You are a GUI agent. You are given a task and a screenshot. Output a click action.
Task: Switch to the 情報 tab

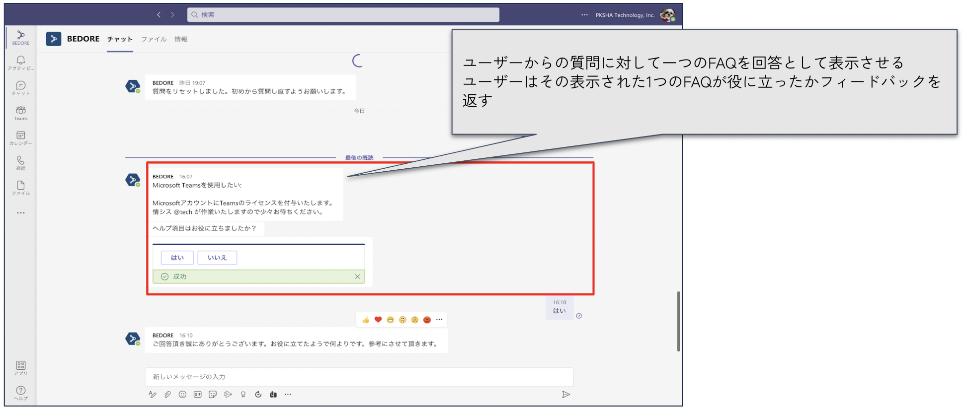(x=181, y=39)
